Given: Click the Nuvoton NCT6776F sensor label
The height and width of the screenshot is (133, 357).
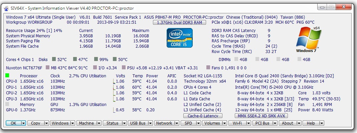Looking at the screenshot, I should point(24,68).
